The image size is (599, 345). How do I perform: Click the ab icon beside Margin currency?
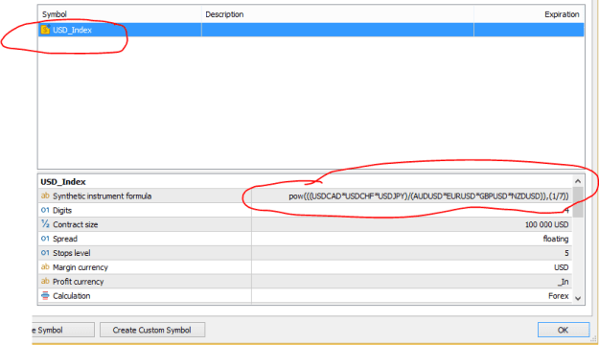coord(45,266)
